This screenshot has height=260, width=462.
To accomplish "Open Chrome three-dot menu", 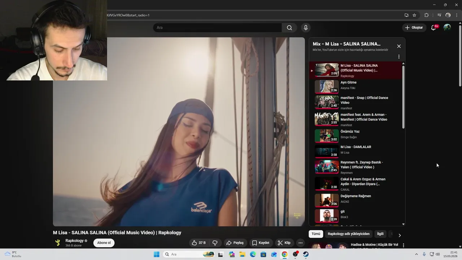I will pos(457,15).
